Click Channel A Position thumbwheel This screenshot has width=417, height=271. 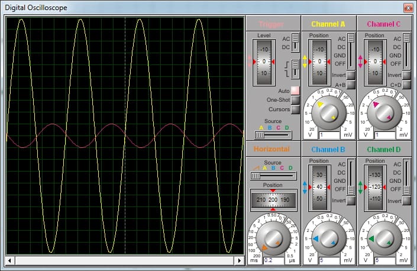point(319,62)
